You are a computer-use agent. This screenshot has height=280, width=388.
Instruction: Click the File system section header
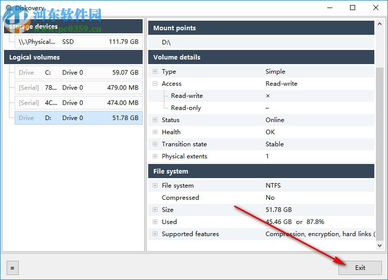tap(261, 171)
